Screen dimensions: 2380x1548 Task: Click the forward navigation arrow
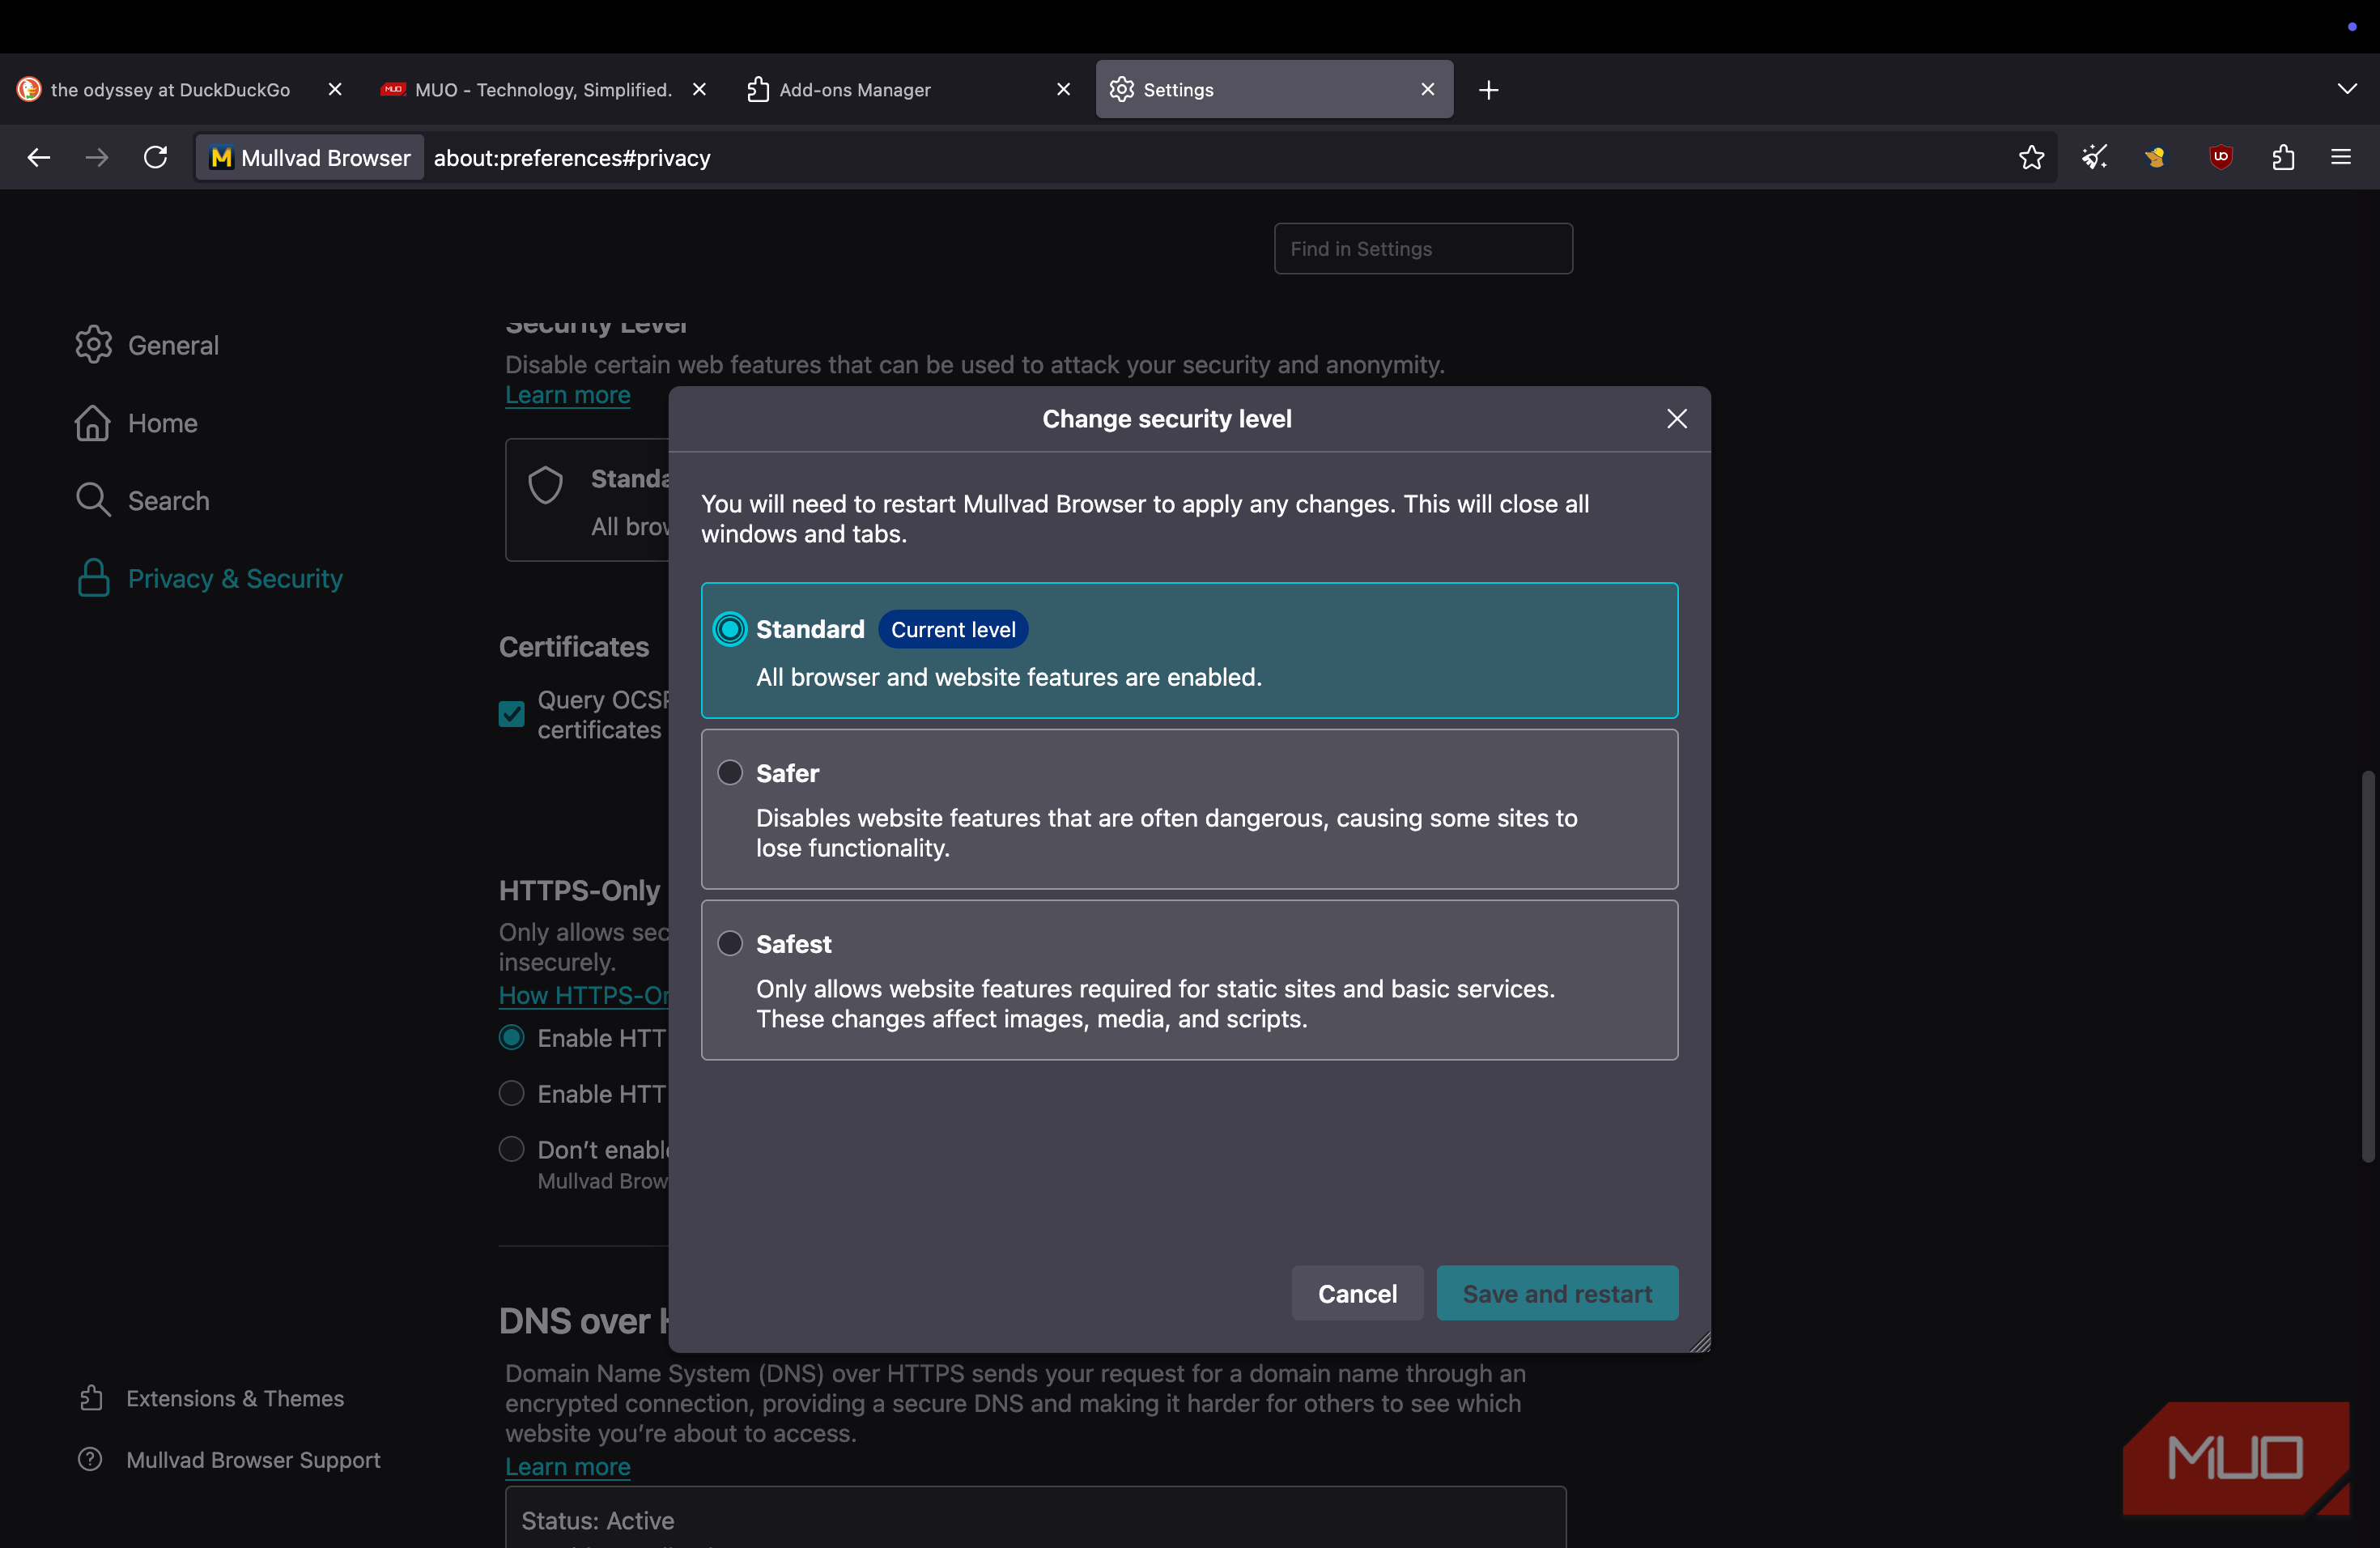[x=97, y=157]
